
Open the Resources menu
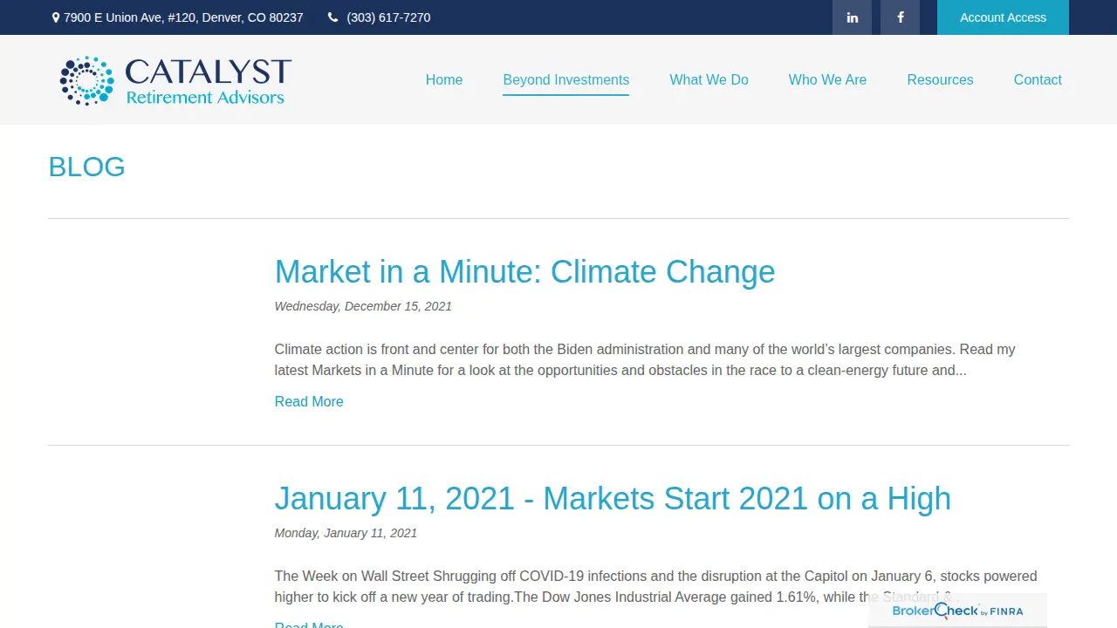pyautogui.click(x=940, y=79)
